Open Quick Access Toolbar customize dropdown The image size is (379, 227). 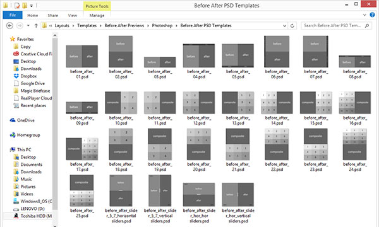(x=32, y=6)
